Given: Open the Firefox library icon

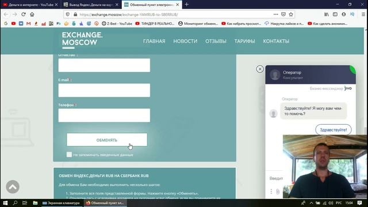Looking at the screenshot, I should point(327,14).
